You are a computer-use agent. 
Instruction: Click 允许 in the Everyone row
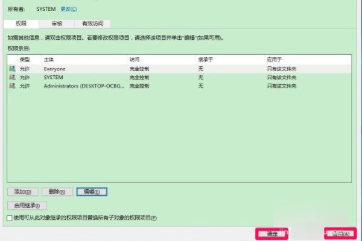pos(25,69)
